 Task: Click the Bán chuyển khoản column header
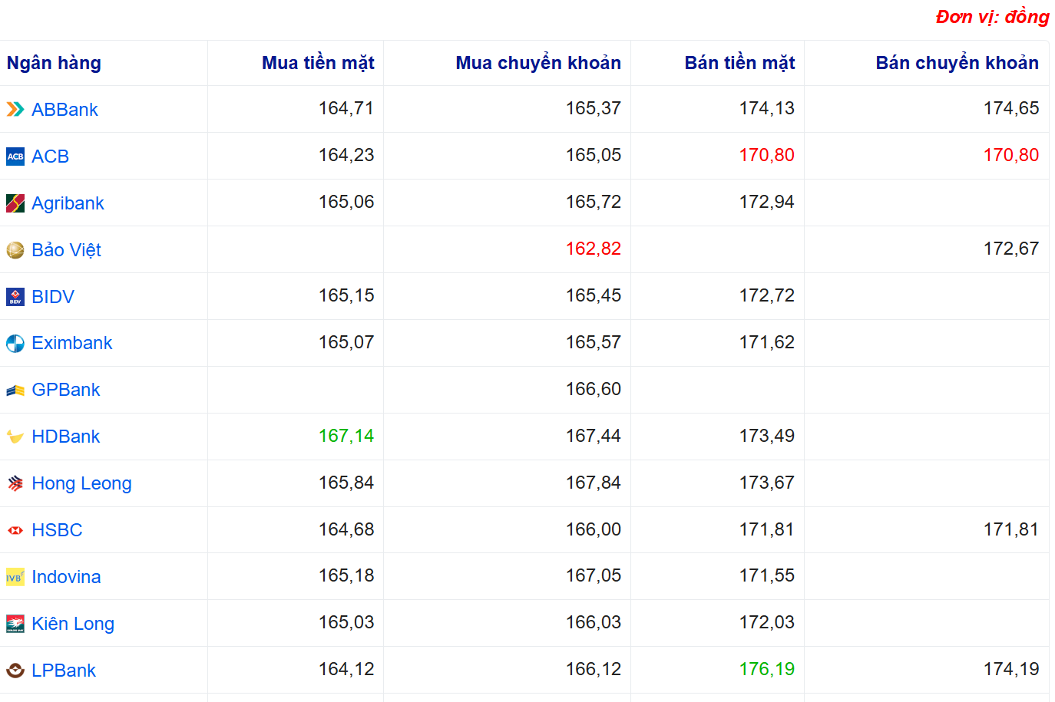click(x=957, y=63)
